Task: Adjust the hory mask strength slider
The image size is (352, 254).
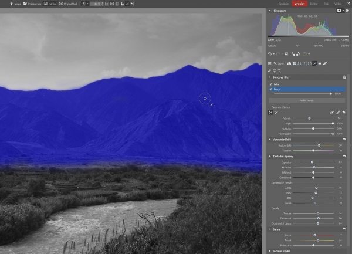Action: pyautogui.click(x=302, y=94)
